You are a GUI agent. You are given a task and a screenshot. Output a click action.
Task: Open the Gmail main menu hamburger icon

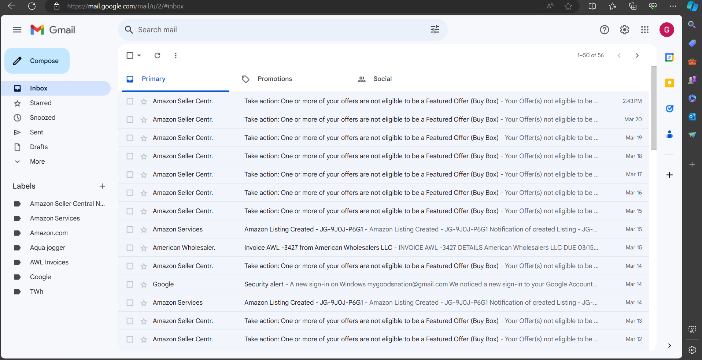[x=17, y=30]
